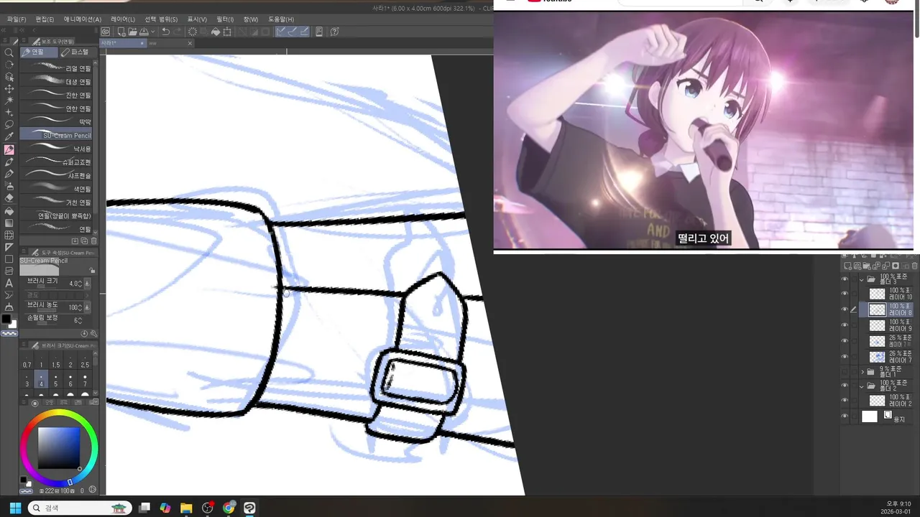Open the 편집(E) menu
The width and height of the screenshot is (920, 517).
[x=45, y=19]
